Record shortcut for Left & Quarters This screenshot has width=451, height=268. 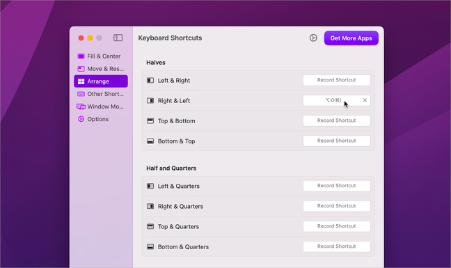337,186
